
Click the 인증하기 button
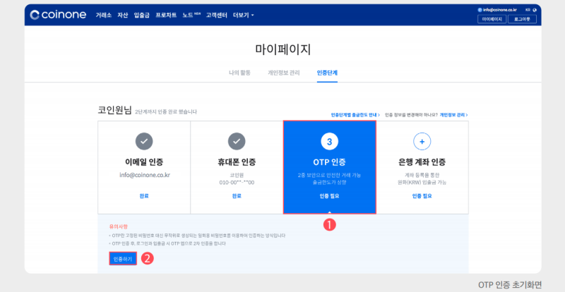click(123, 259)
